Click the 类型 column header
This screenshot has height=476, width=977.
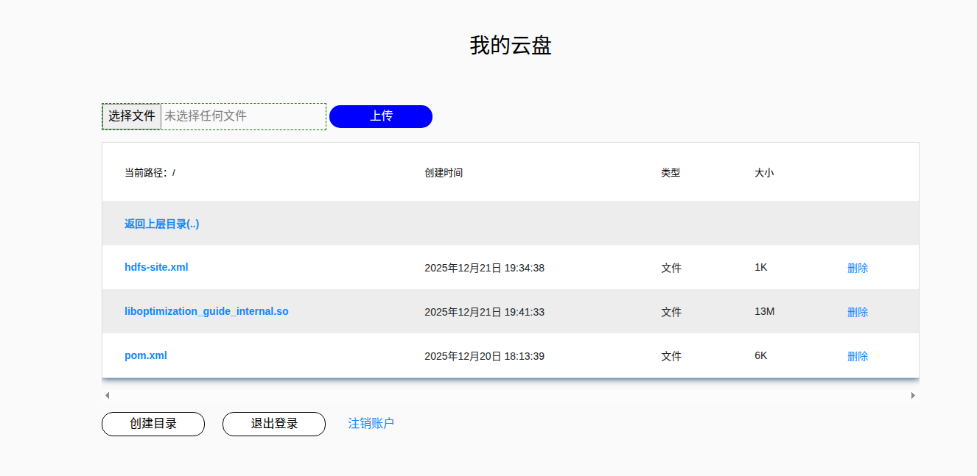pyautogui.click(x=670, y=173)
